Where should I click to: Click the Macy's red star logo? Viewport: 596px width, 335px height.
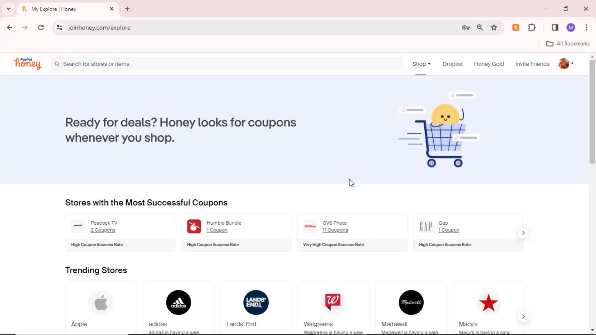tap(489, 302)
